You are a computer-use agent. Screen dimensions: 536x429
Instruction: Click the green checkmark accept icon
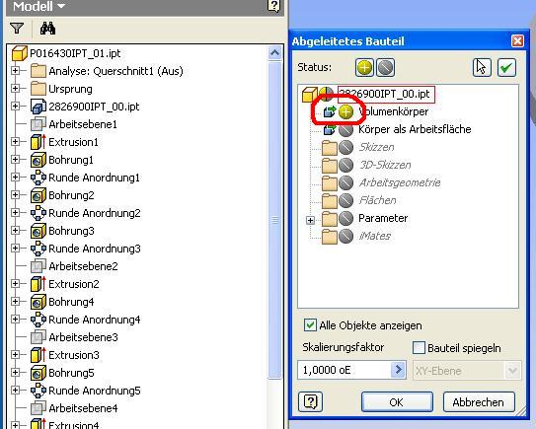(x=506, y=67)
